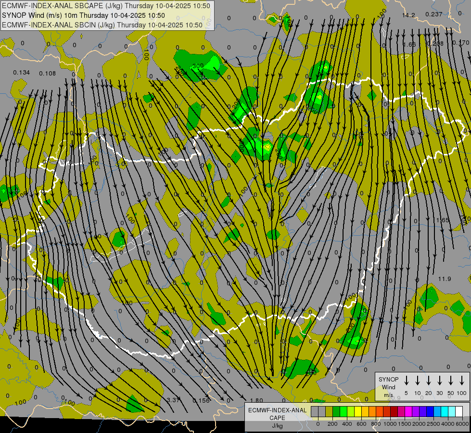Viewport: 471px width, 433px height.
Task: Pick the white CAPE legend swatch
Action: 459,411
